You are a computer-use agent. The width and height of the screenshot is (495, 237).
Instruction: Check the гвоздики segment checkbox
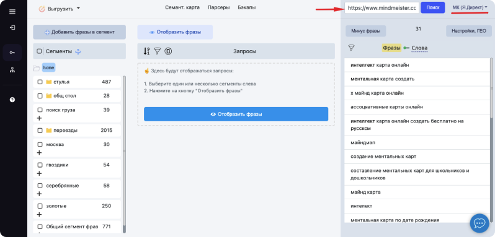tap(40, 165)
